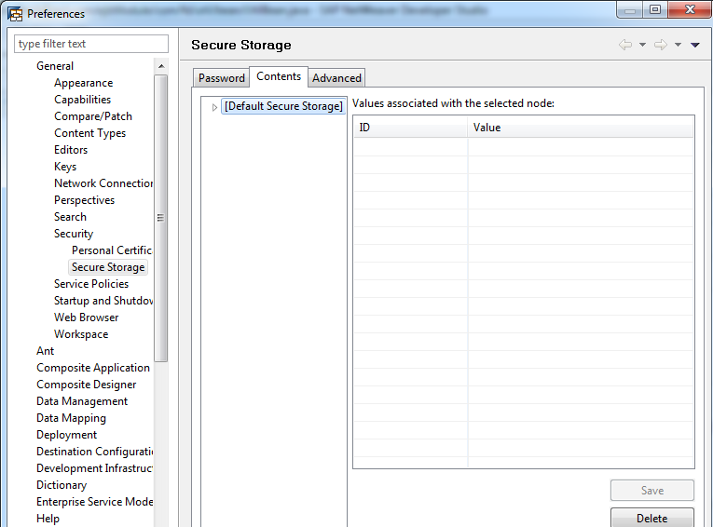The image size is (713, 527).
Task: Switch to the Advanced tab
Action: pos(336,78)
